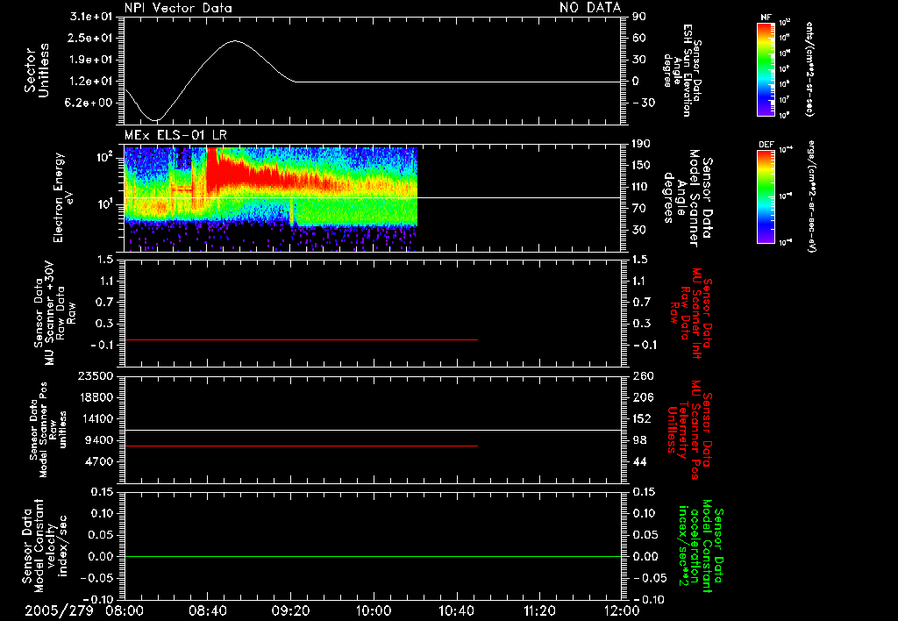Viewport: 898px width, 621px height.
Task: Click the "Sector Unitless" axis label
Action: coord(36,70)
